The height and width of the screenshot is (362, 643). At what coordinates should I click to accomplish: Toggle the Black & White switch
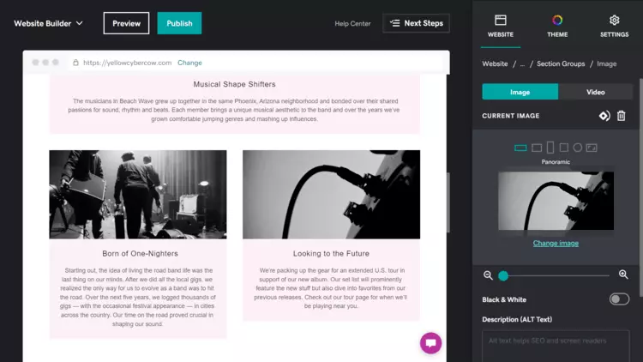click(619, 299)
